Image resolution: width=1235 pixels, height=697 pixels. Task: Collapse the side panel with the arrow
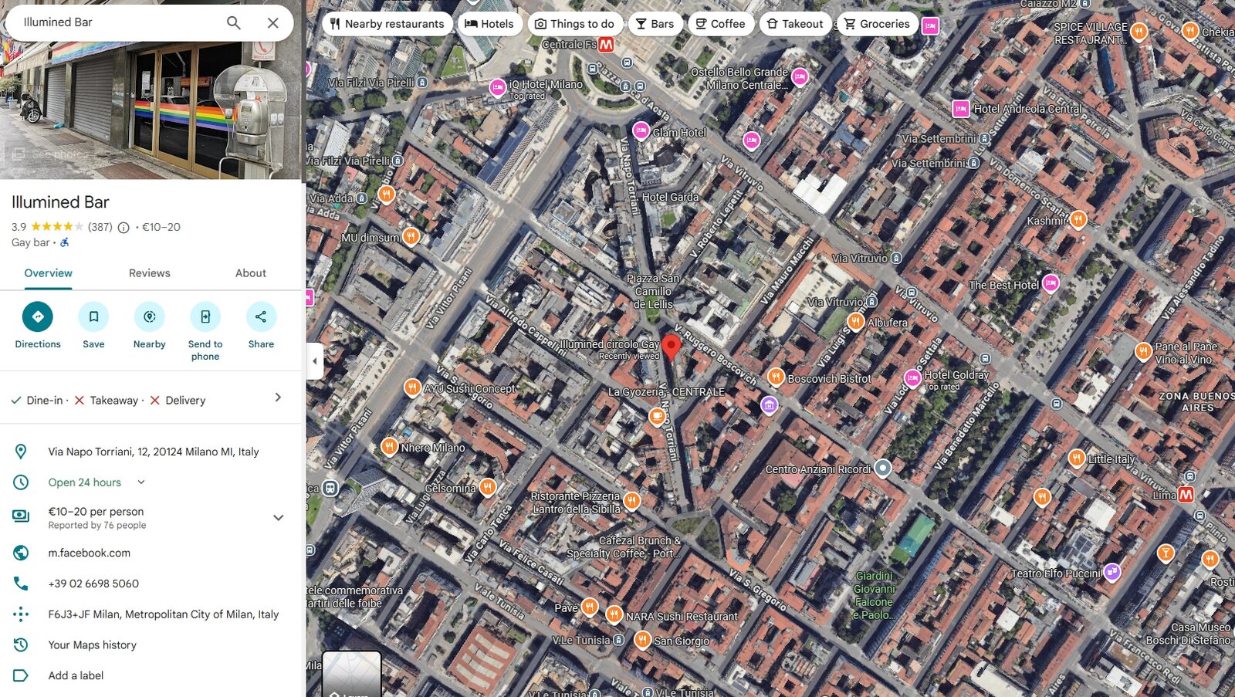314,361
